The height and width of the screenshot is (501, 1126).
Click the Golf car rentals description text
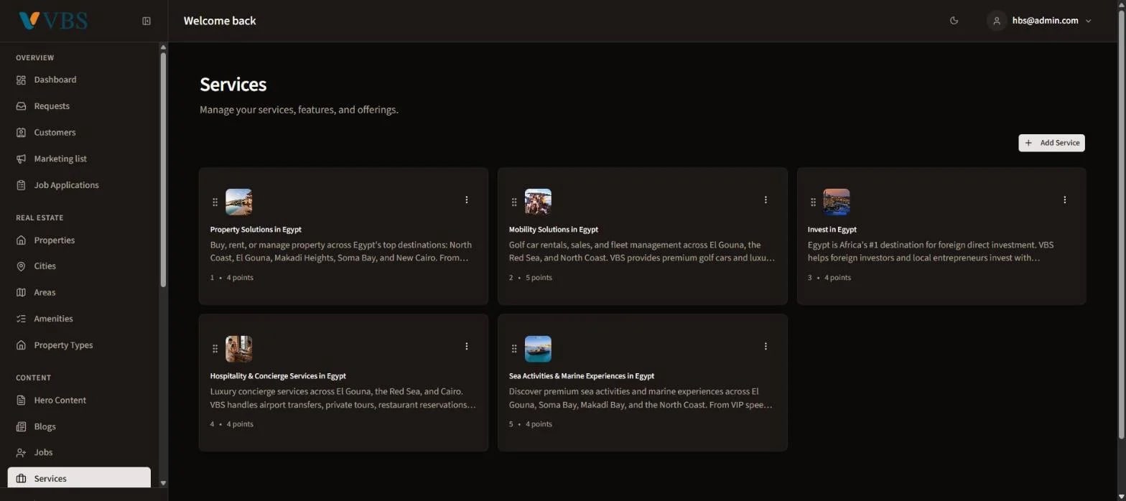pyautogui.click(x=642, y=251)
